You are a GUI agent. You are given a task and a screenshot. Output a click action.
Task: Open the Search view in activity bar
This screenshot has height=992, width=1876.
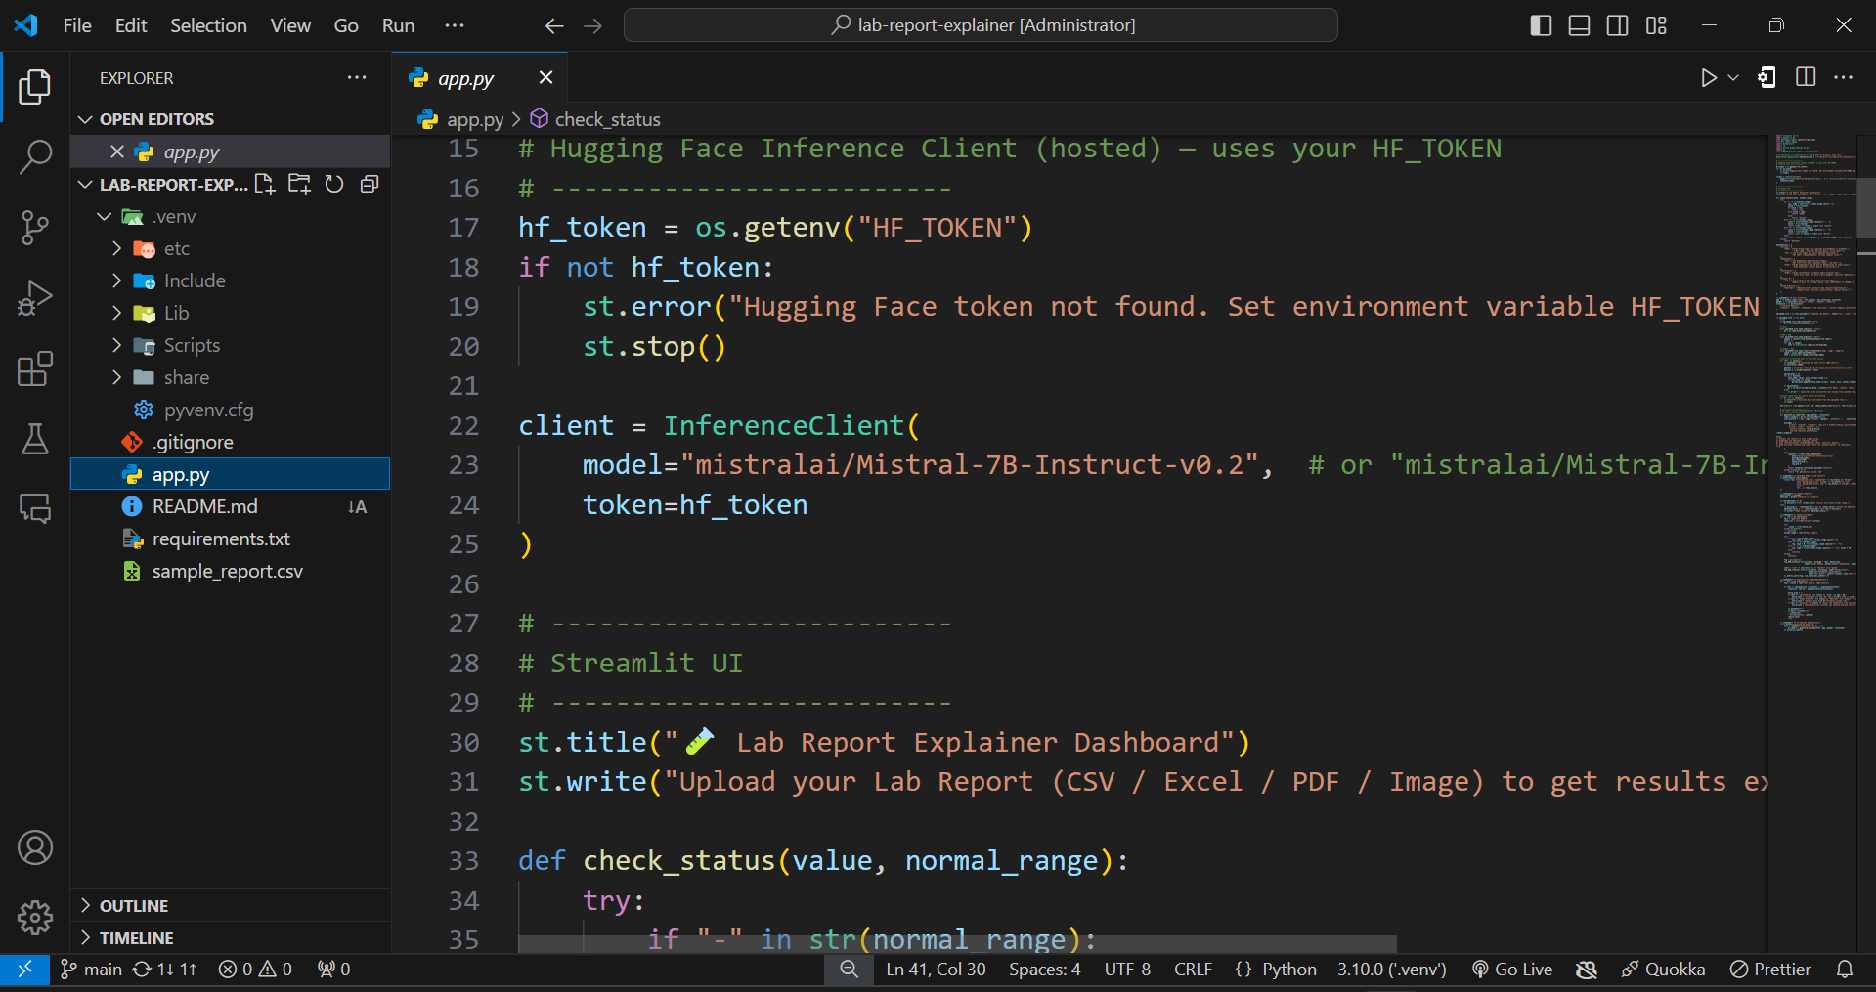(35, 156)
